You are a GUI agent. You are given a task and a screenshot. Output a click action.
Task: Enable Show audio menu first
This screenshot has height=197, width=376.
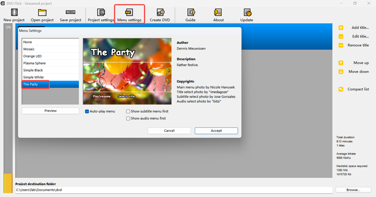click(128, 118)
